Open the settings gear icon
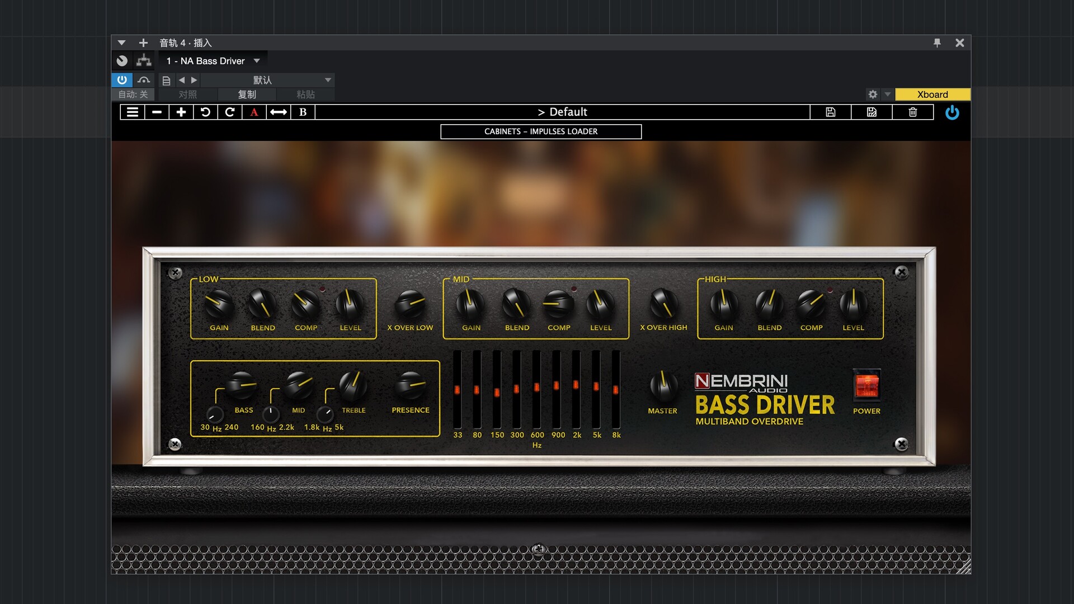Screen dimensions: 1074x604 873,95
